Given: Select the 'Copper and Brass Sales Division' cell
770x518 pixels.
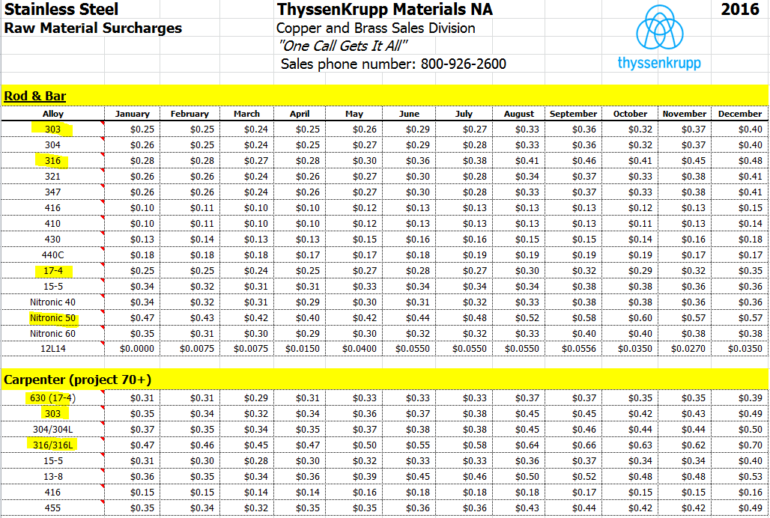Looking at the screenshot, I should click(x=376, y=28).
